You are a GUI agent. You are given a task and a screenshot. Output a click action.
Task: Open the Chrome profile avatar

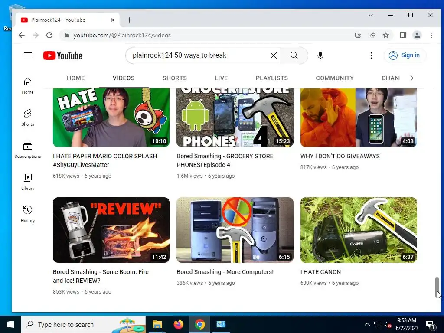click(417, 35)
